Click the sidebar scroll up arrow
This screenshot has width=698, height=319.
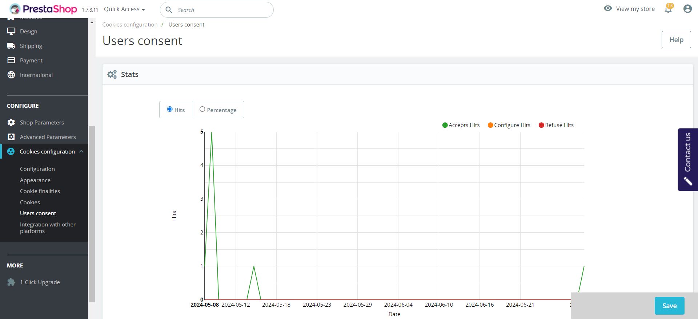coord(92,23)
